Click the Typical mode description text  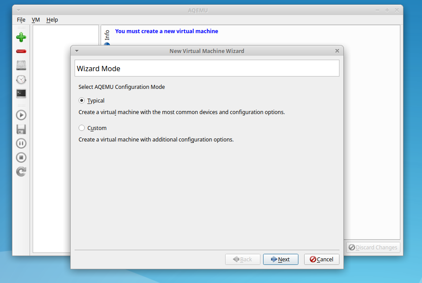(182, 112)
